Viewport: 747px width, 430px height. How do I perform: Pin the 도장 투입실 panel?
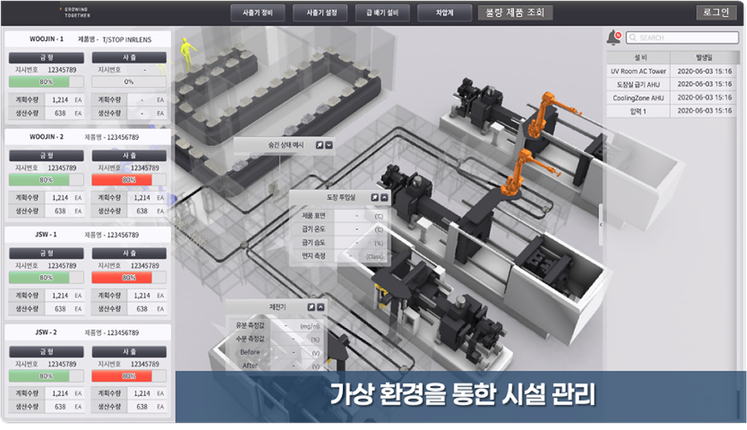coord(374,197)
